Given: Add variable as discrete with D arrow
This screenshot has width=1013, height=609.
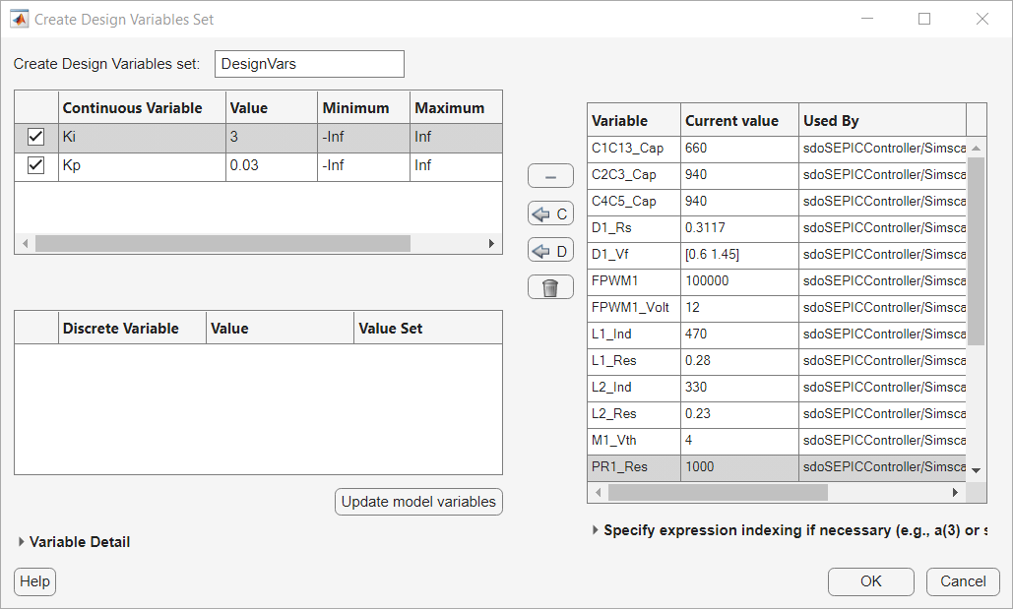Looking at the screenshot, I should (550, 251).
